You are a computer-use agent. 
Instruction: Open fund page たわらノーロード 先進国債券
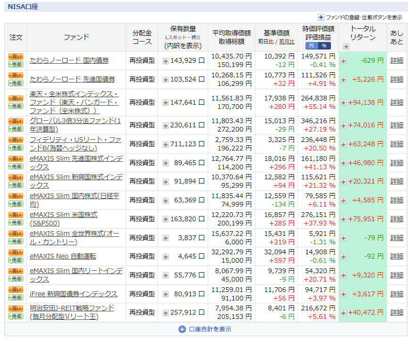pos(72,79)
